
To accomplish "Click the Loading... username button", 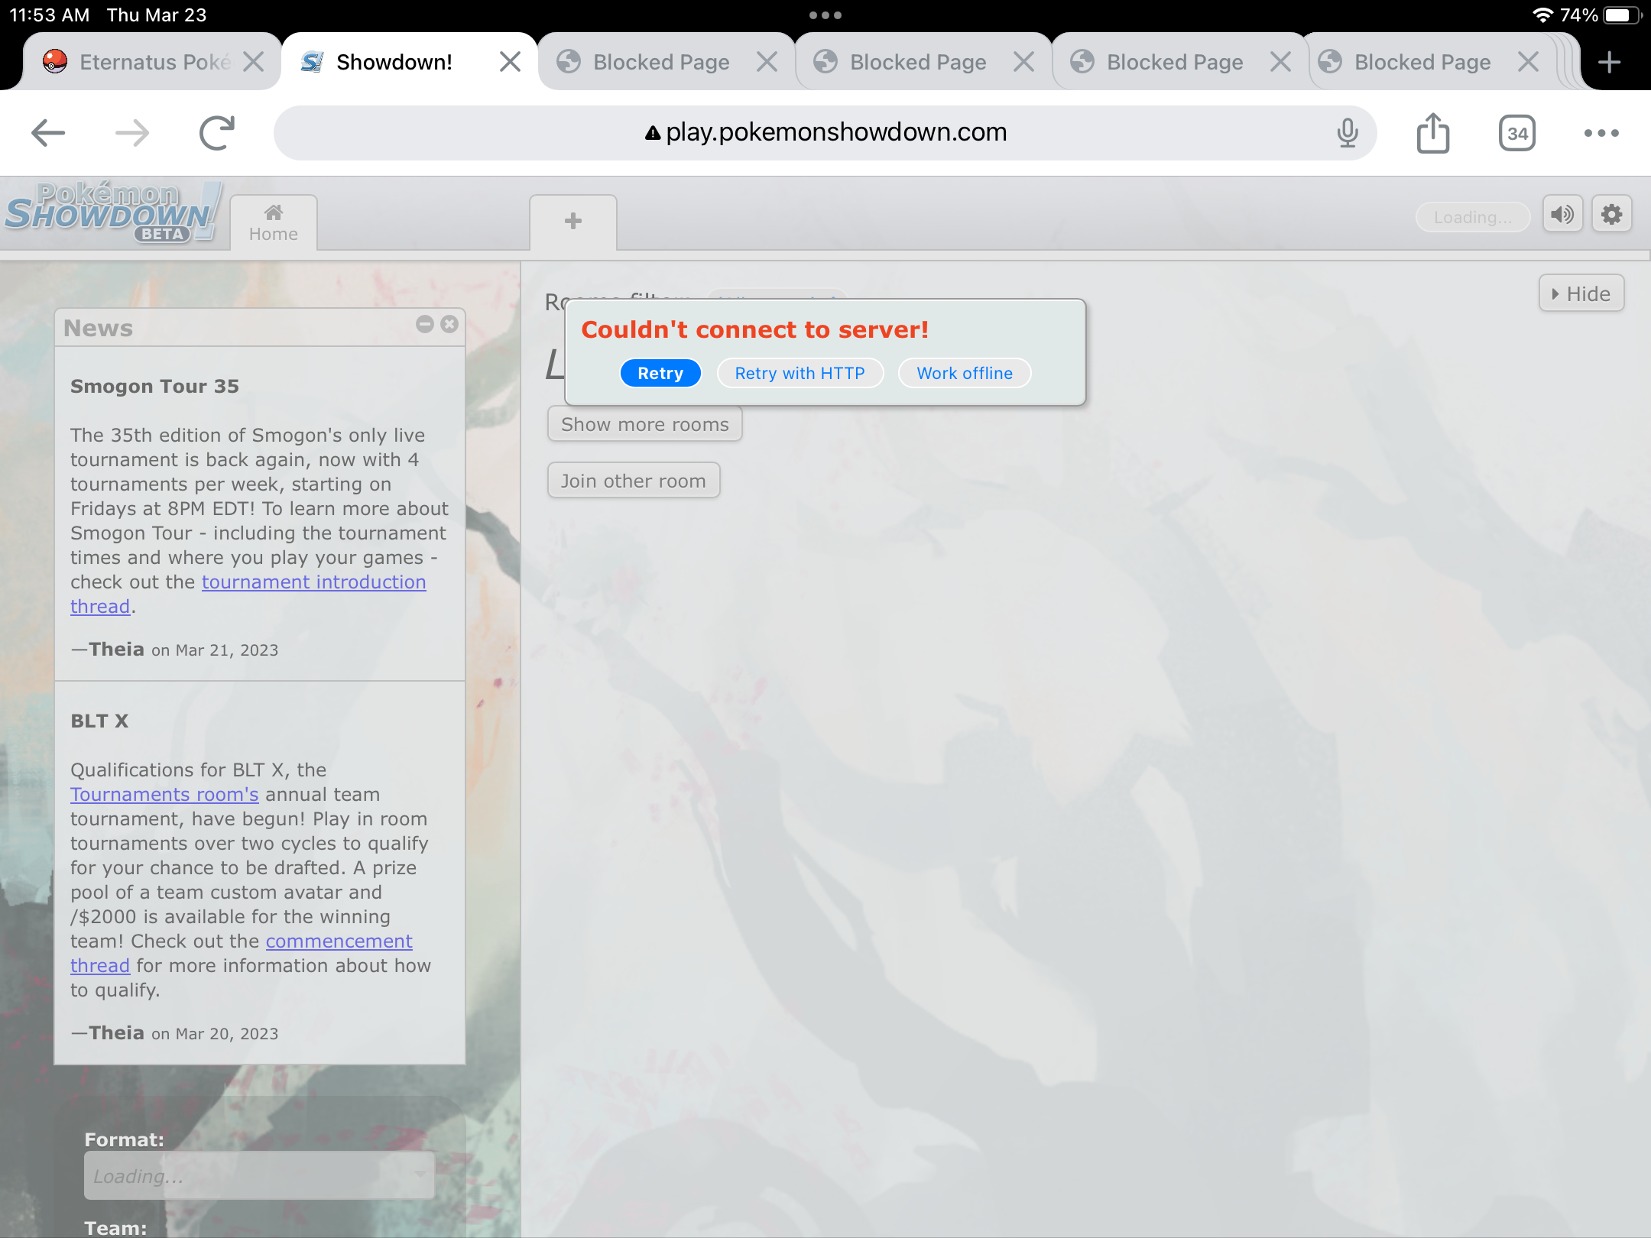I will tap(1473, 217).
